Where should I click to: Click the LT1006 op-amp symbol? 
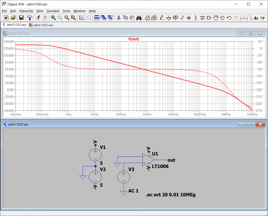149,160
